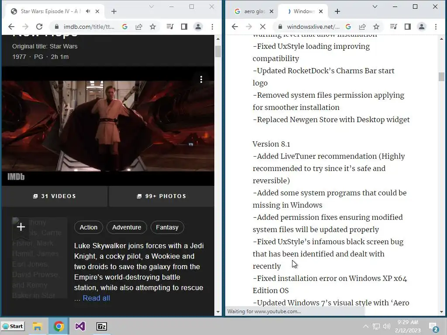Mute the Star Wars tab audio
Viewport: 447px width, 335px height.
click(x=88, y=11)
